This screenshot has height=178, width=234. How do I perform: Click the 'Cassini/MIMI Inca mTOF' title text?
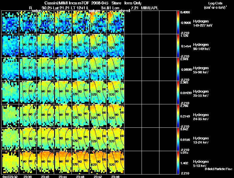coord(67,3)
